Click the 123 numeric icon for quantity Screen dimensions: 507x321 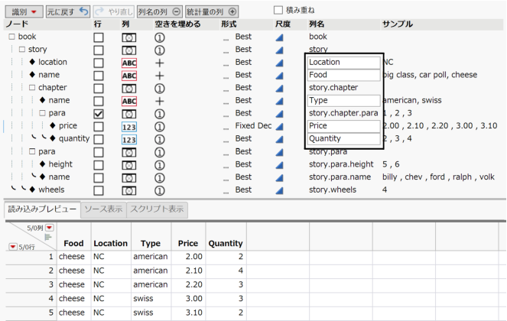(x=129, y=139)
